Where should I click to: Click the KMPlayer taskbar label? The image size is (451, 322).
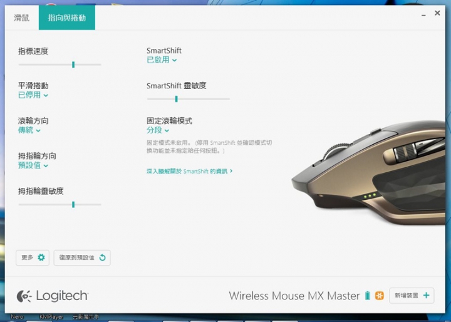click(x=51, y=317)
